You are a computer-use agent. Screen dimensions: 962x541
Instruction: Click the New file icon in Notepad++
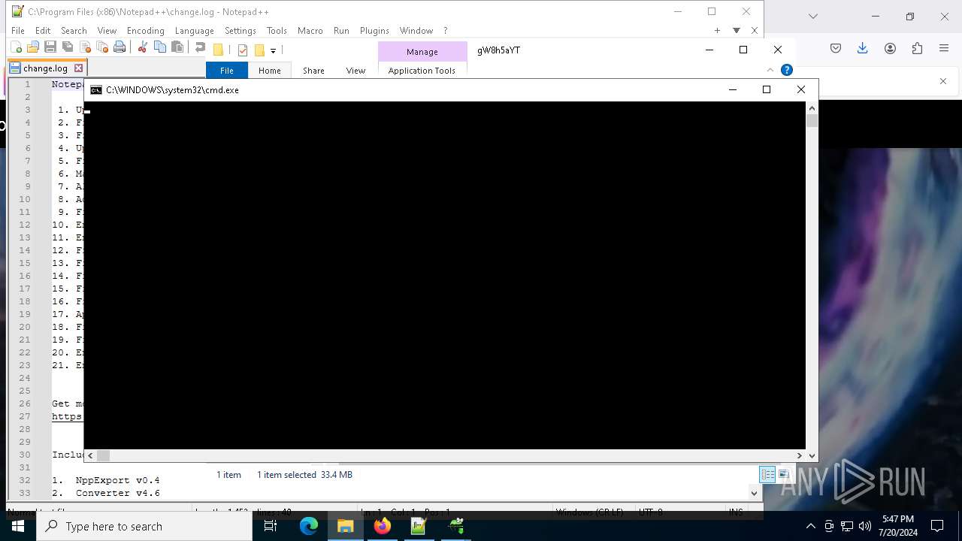pos(16,47)
